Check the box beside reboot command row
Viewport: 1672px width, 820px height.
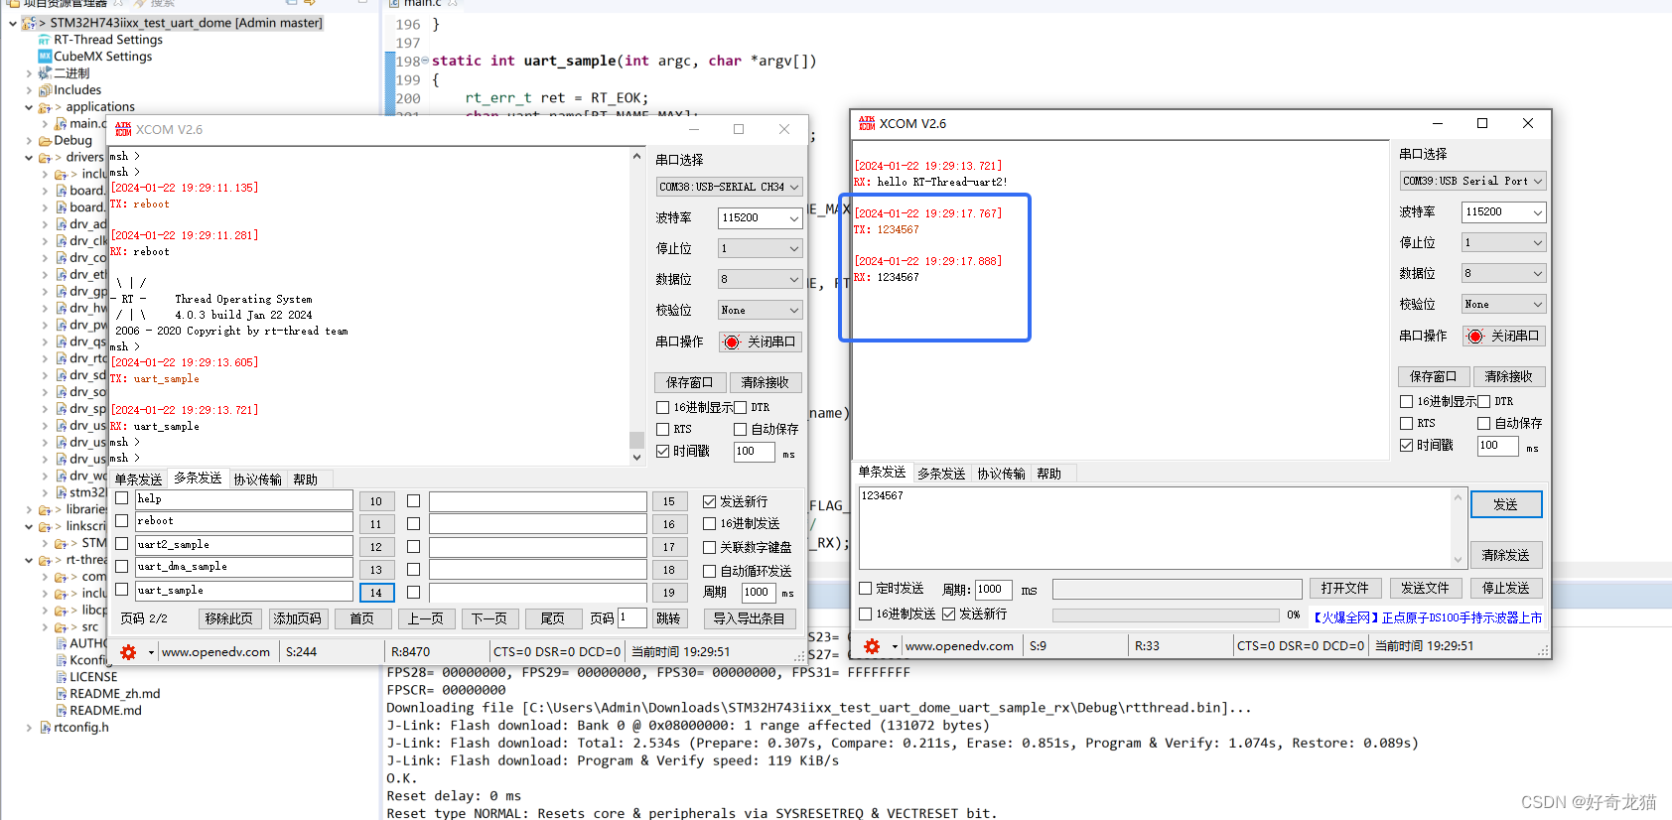(x=122, y=520)
